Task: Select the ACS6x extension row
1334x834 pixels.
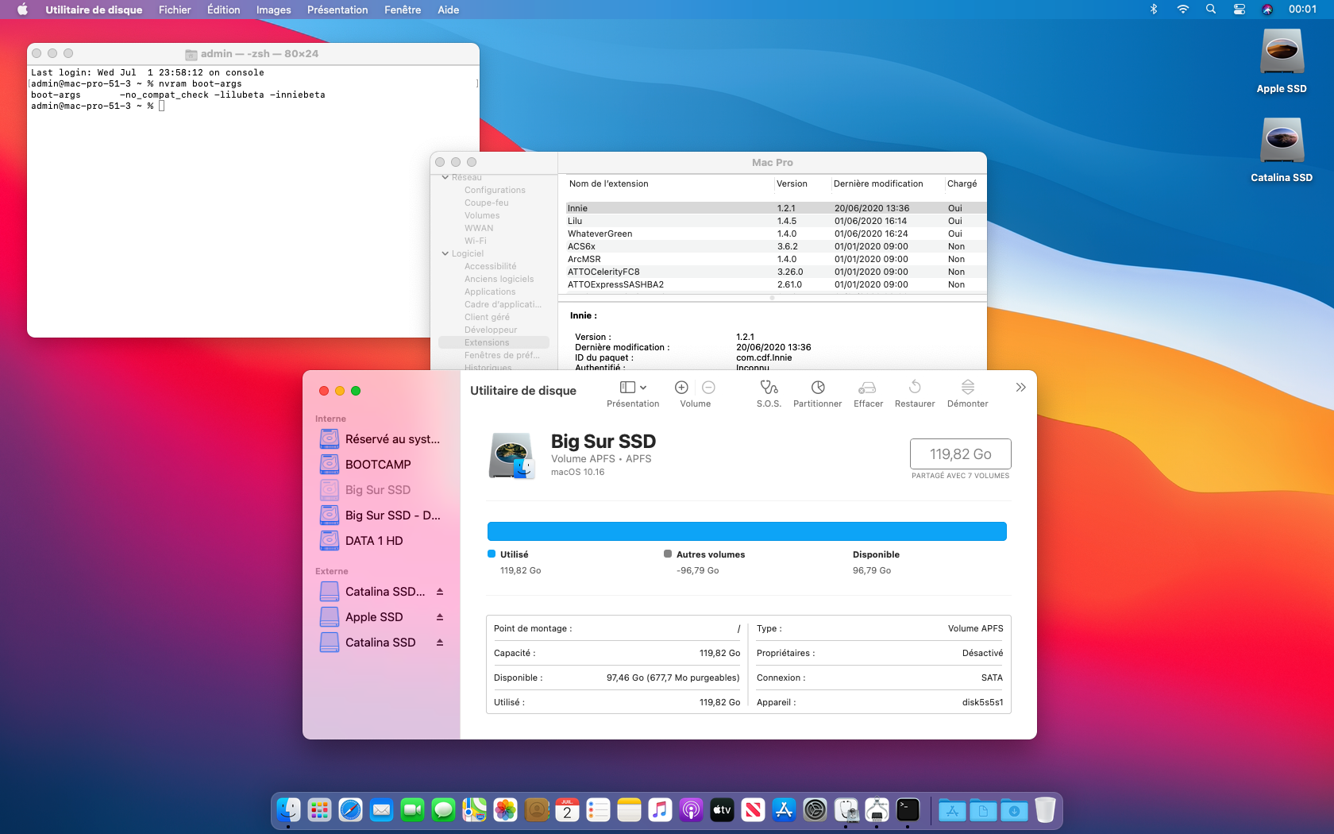Action: (775, 246)
